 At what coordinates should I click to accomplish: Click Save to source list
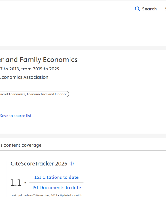16,116
